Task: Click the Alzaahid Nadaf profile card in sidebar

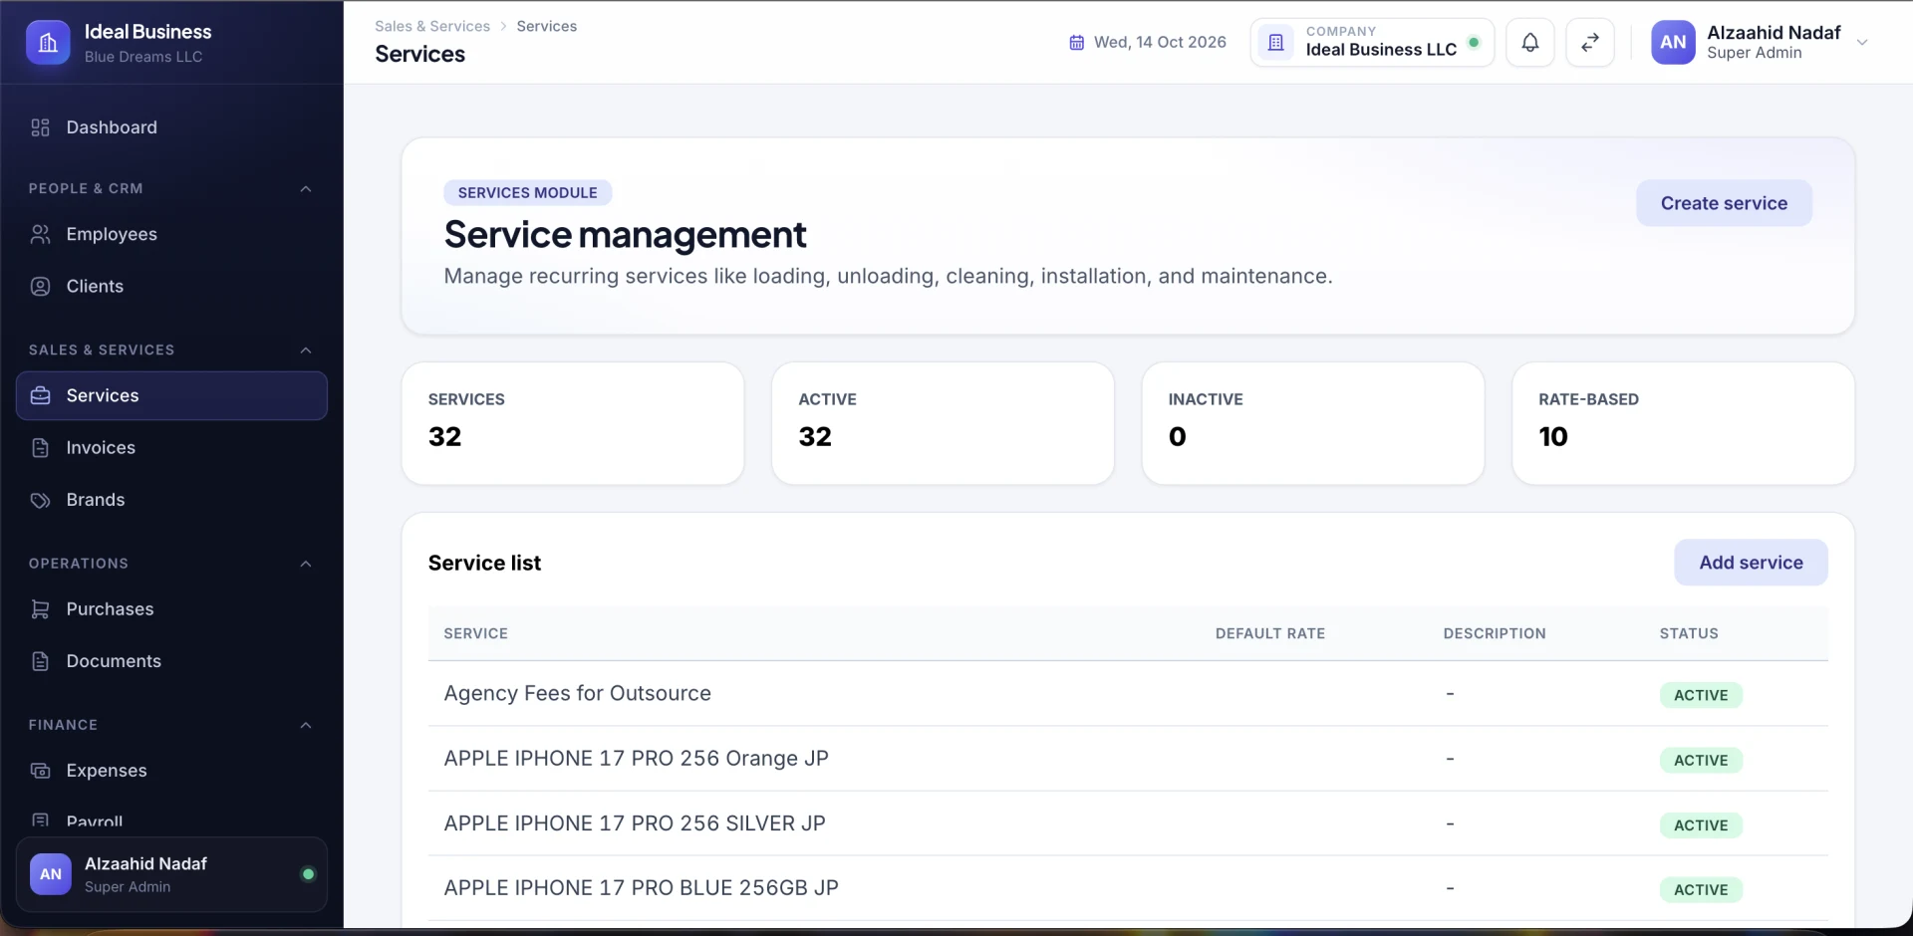Action: click(171, 874)
